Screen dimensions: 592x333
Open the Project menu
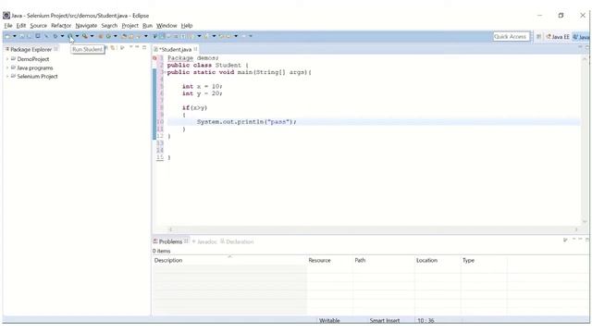click(129, 26)
